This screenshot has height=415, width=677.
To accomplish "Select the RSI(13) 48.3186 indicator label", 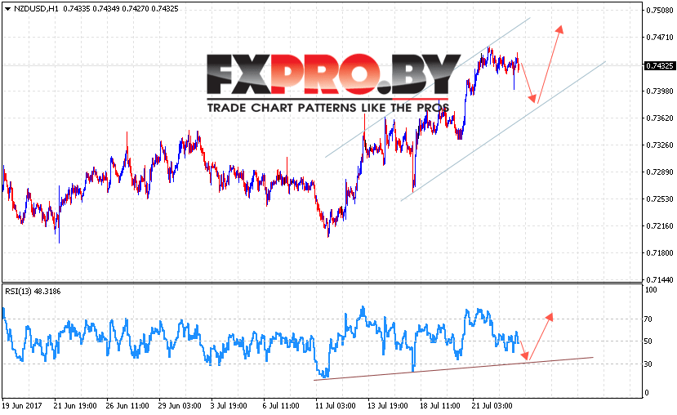I will pyautogui.click(x=33, y=292).
